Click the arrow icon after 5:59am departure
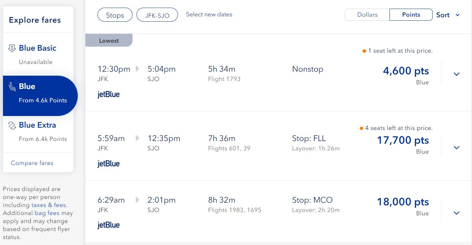The image size is (472, 245). click(137, 138)
